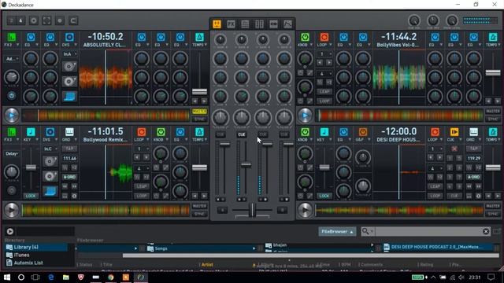The image size is (504, 283).
Task: Open the Windows Start menu
Action: click(7, 277)
